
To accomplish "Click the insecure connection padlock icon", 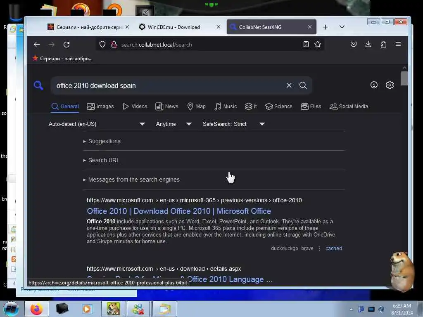I will (114, 44).
